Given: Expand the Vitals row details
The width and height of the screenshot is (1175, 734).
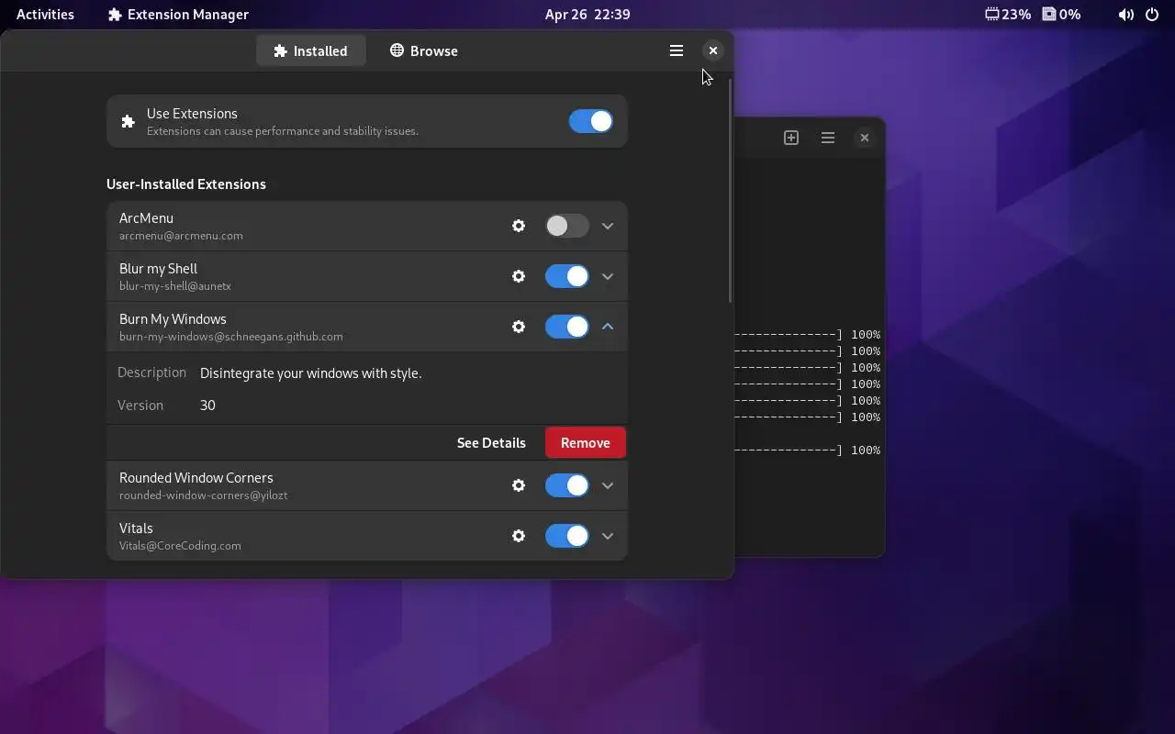Looking at the screenshot, I should 608,536.
